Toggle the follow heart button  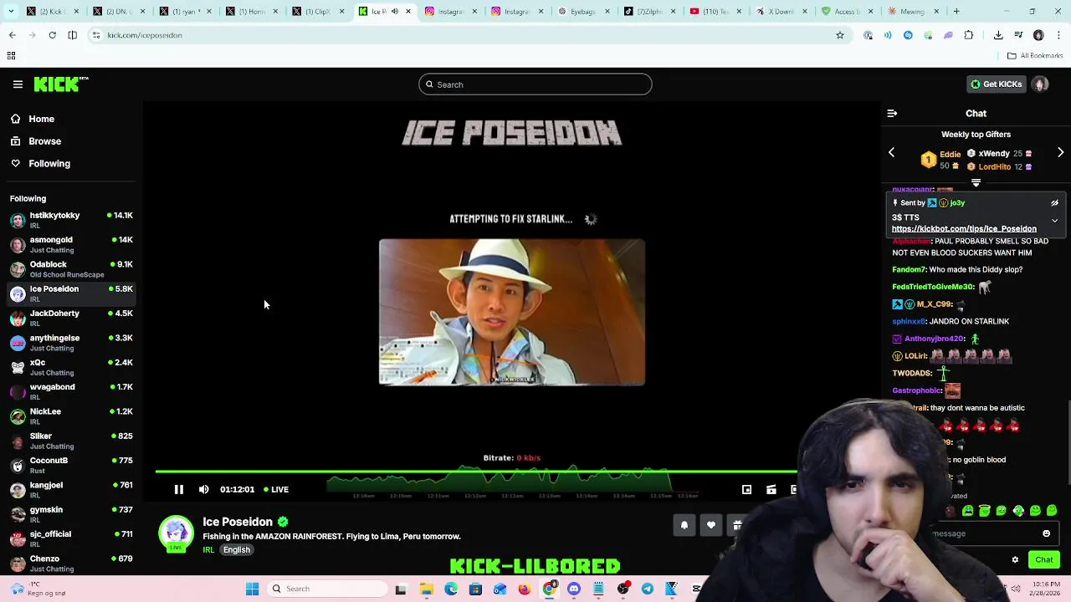coord(710,525)
